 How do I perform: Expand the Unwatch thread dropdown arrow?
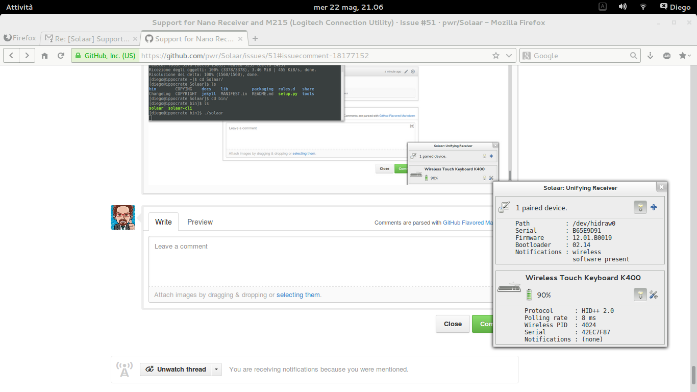coord(216,370)
